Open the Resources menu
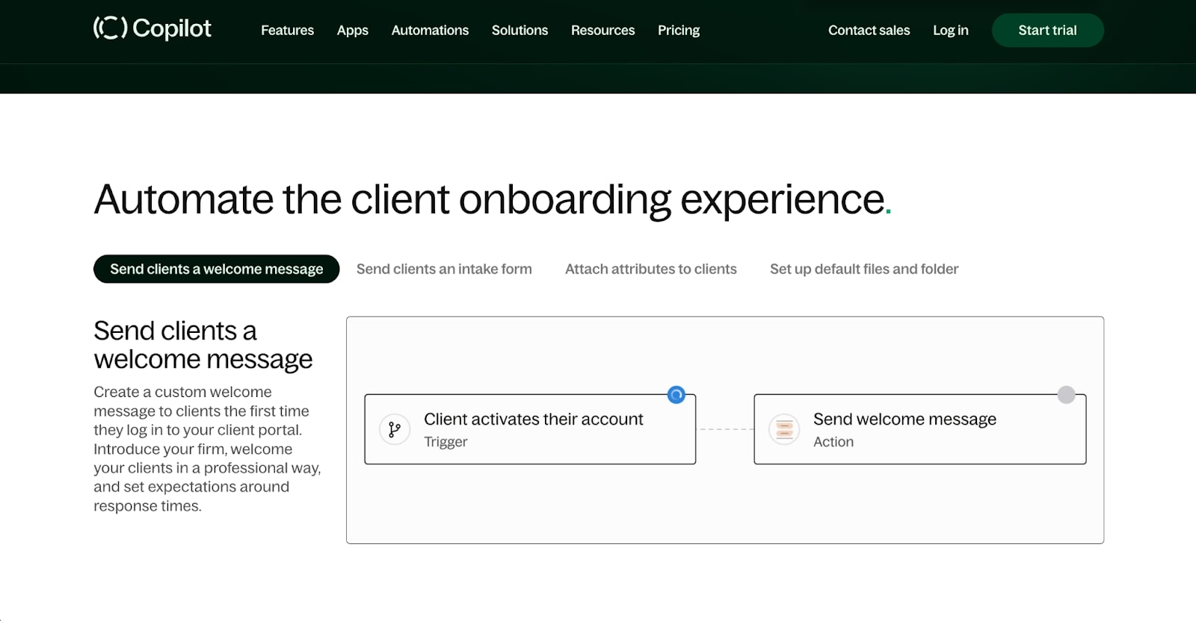The image size is (1196, 621). point(602,31)
